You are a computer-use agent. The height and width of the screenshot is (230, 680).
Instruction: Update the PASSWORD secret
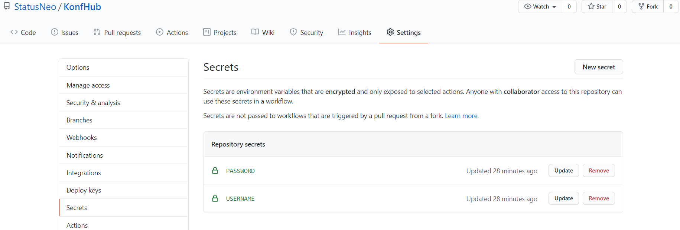(x=564, y=171)
